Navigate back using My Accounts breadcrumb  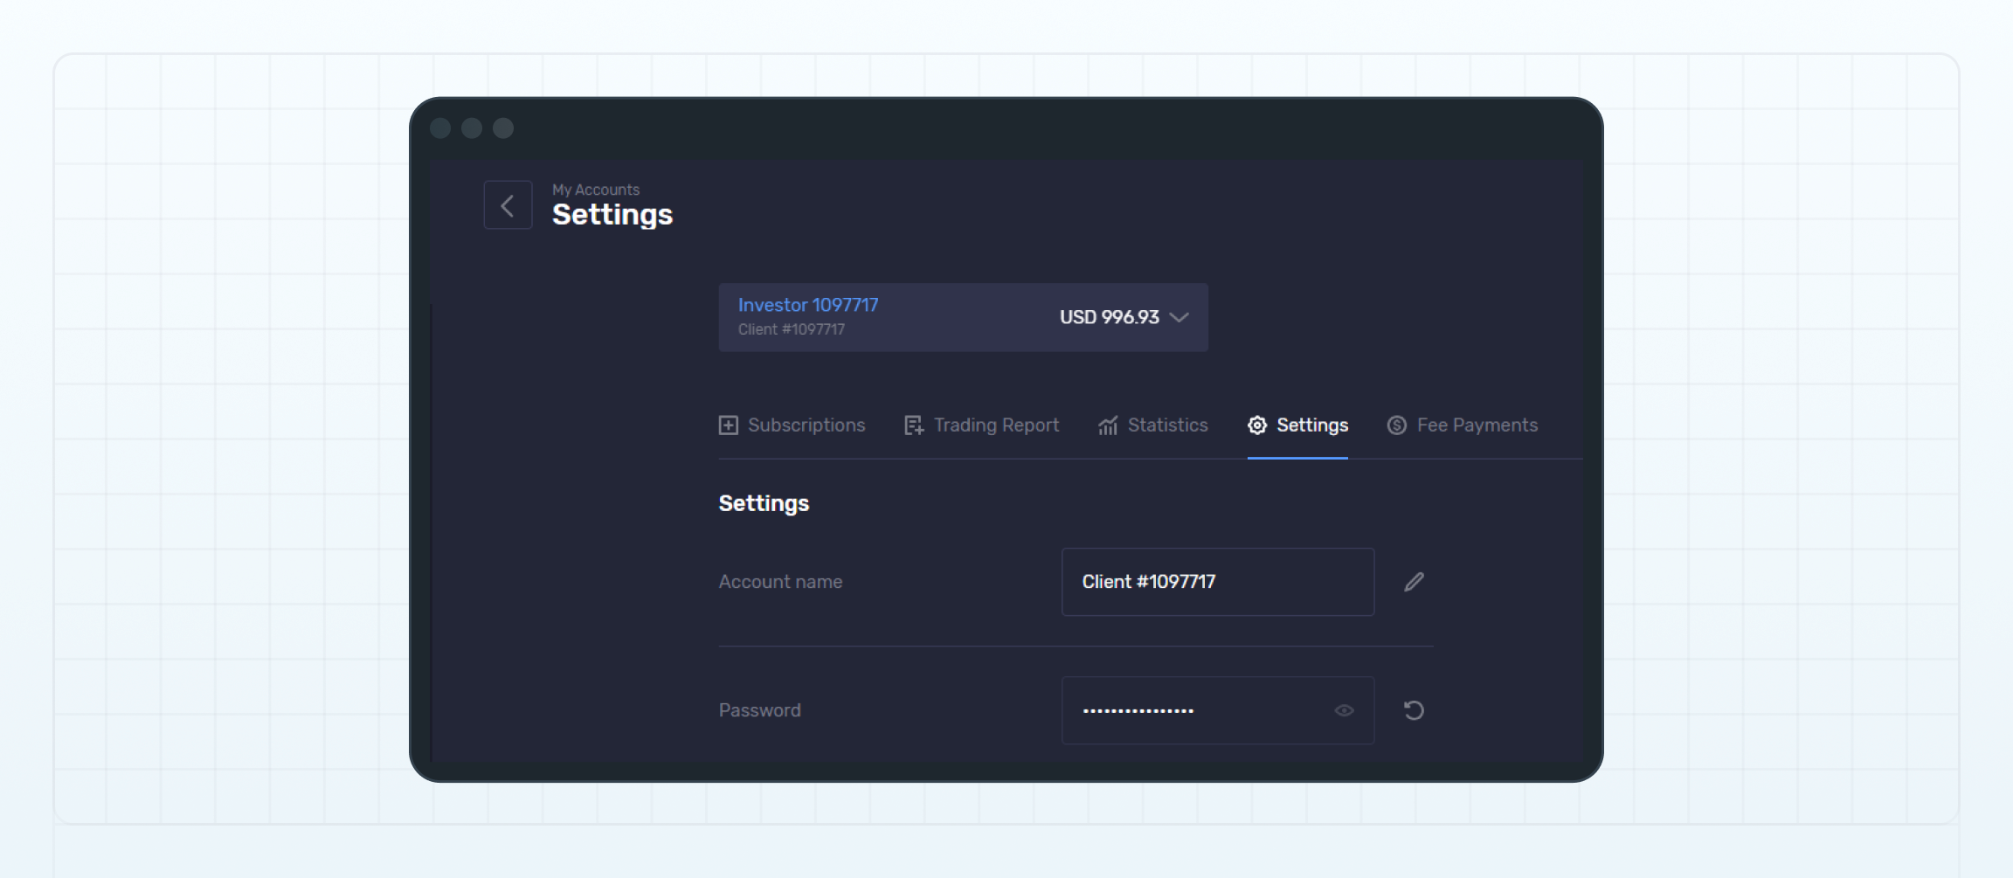click(x=595, y=190)
